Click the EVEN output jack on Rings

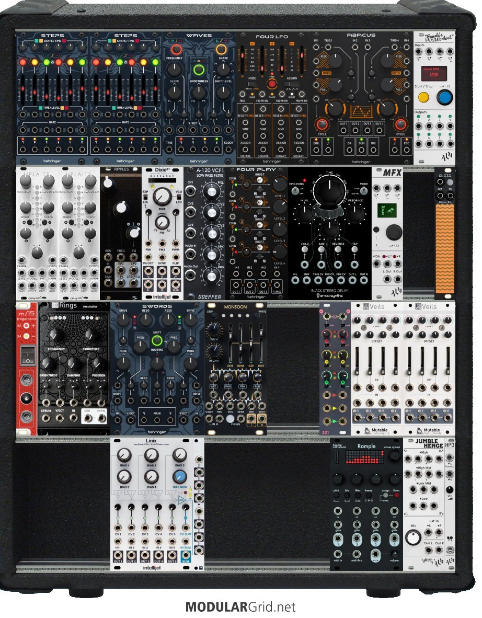pyautogui.click(x=102, y=418)
